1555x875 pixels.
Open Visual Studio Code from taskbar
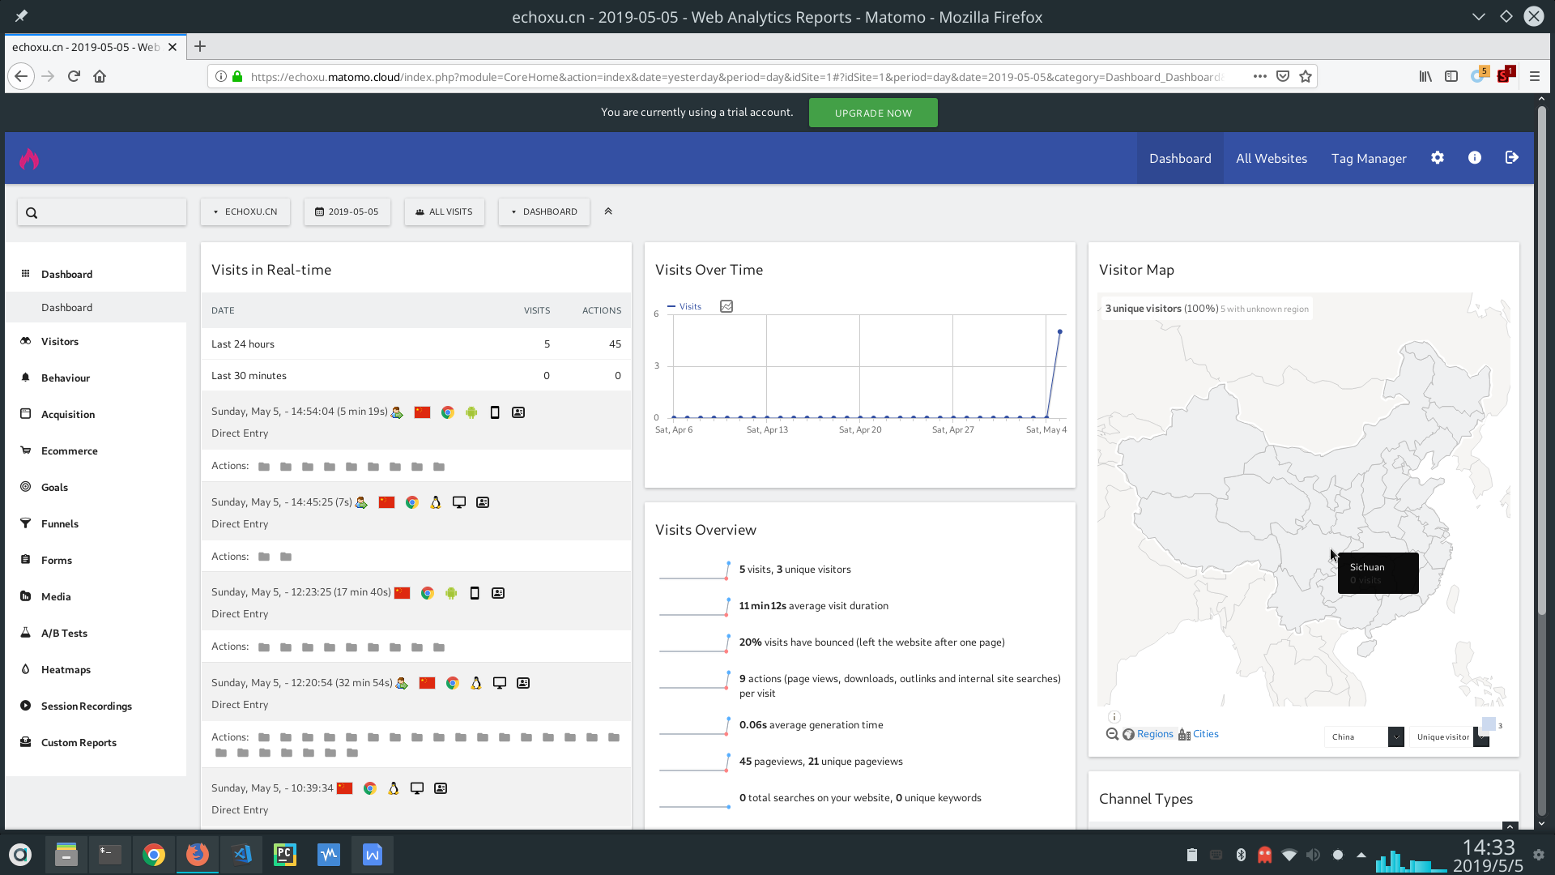tap(241, 854)
